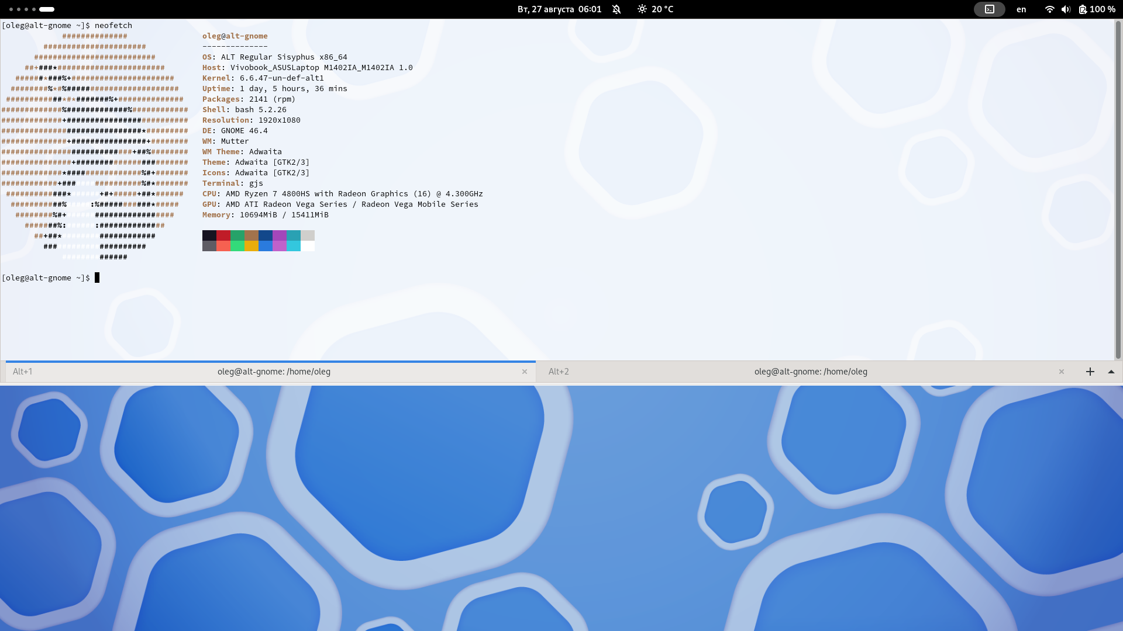This screenshot has width=1123, height=631.
Task: Open the GNOME workspace indicator
Action: click(x=32, y=9)
